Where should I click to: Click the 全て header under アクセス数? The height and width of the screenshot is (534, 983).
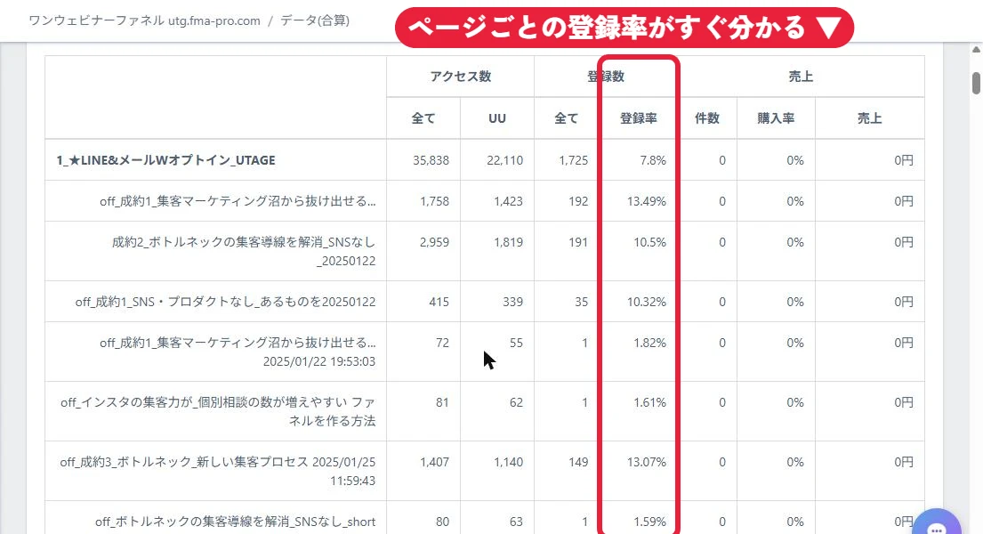point(423,118)
